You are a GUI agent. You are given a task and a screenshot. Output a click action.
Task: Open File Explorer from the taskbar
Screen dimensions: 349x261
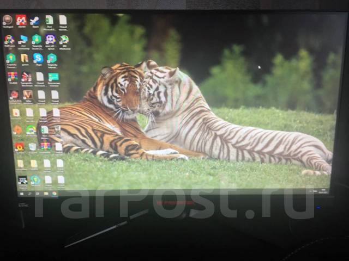pos(45,192)
